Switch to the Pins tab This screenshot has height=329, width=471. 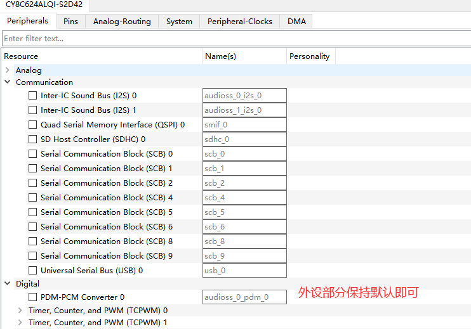[x=70, y=22]
